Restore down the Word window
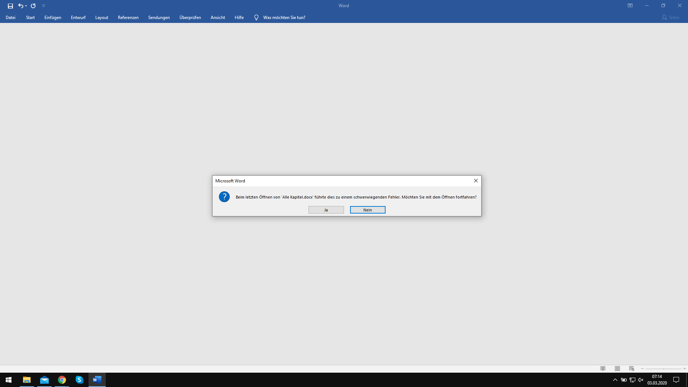The width and height of the screenshot is (688, 387). pos(663,6)
